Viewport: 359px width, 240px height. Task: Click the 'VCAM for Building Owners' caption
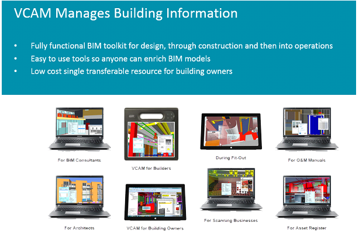[155, 228]
